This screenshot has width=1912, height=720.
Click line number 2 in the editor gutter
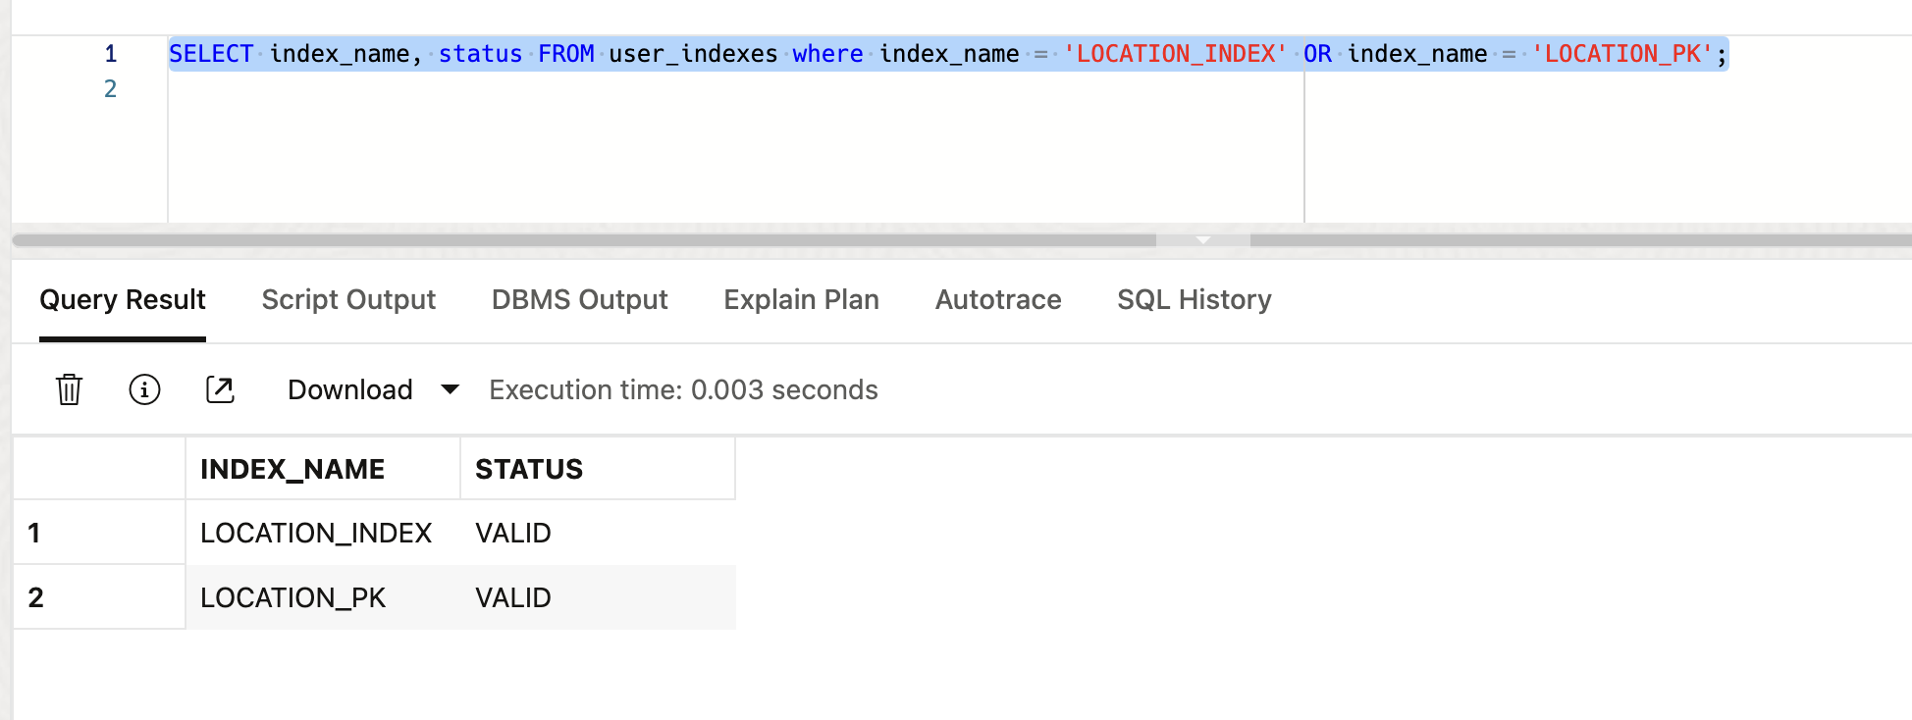pos(111,89)
